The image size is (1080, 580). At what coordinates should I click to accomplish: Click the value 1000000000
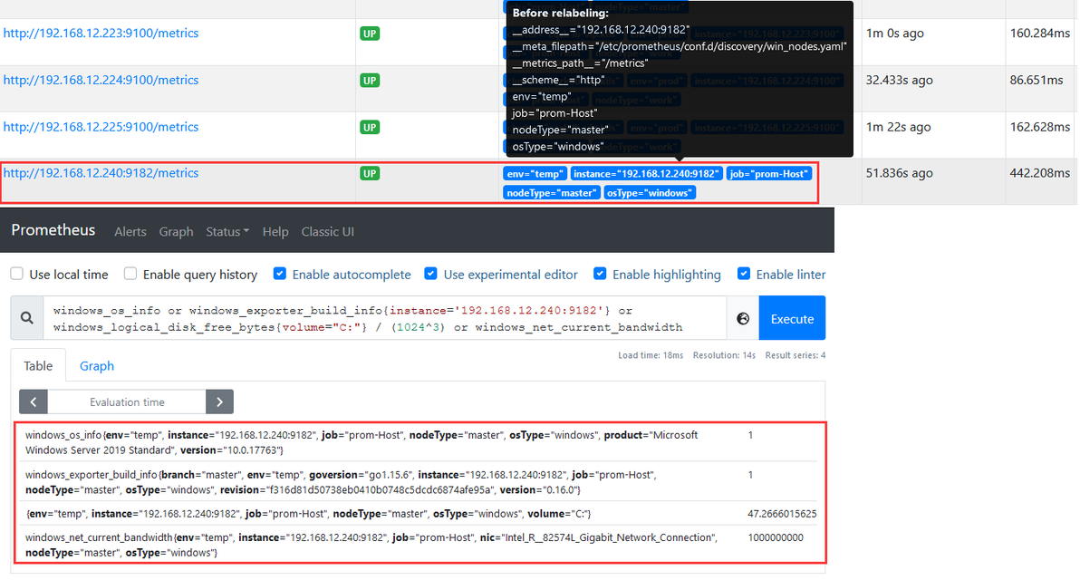click(x=776, y=537)
